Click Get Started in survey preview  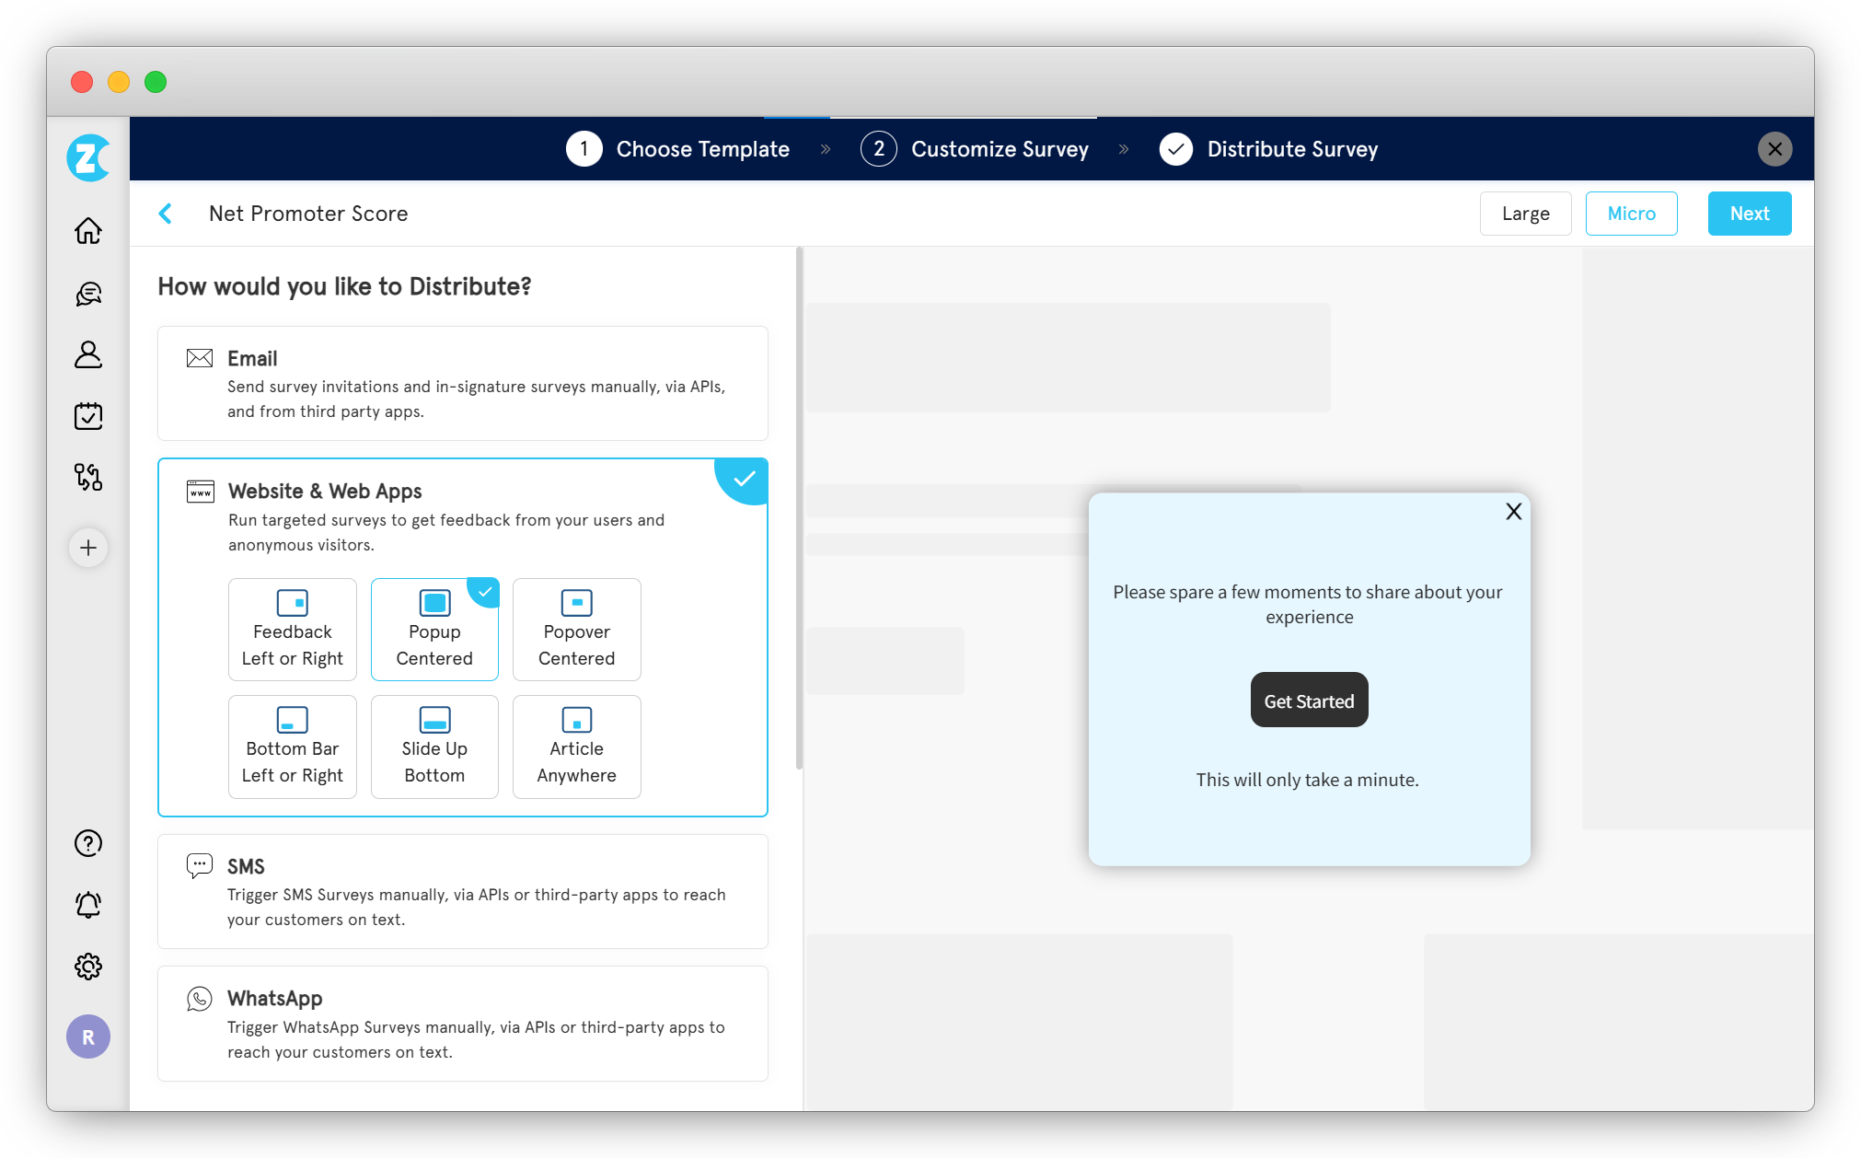coord(1308,700)
